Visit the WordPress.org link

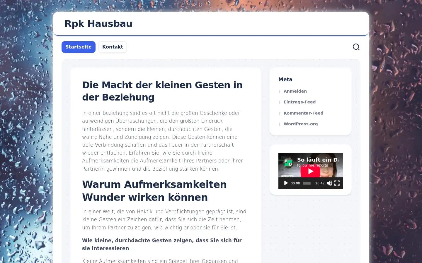click(x=301, y=124)
